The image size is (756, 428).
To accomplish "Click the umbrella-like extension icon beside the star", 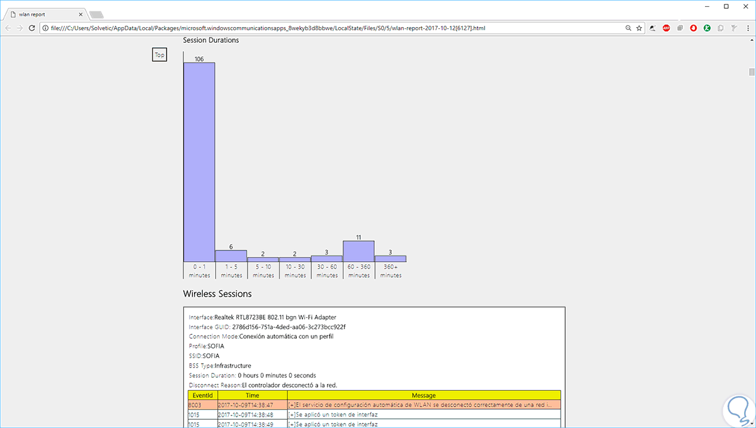I will coord(653,28).
